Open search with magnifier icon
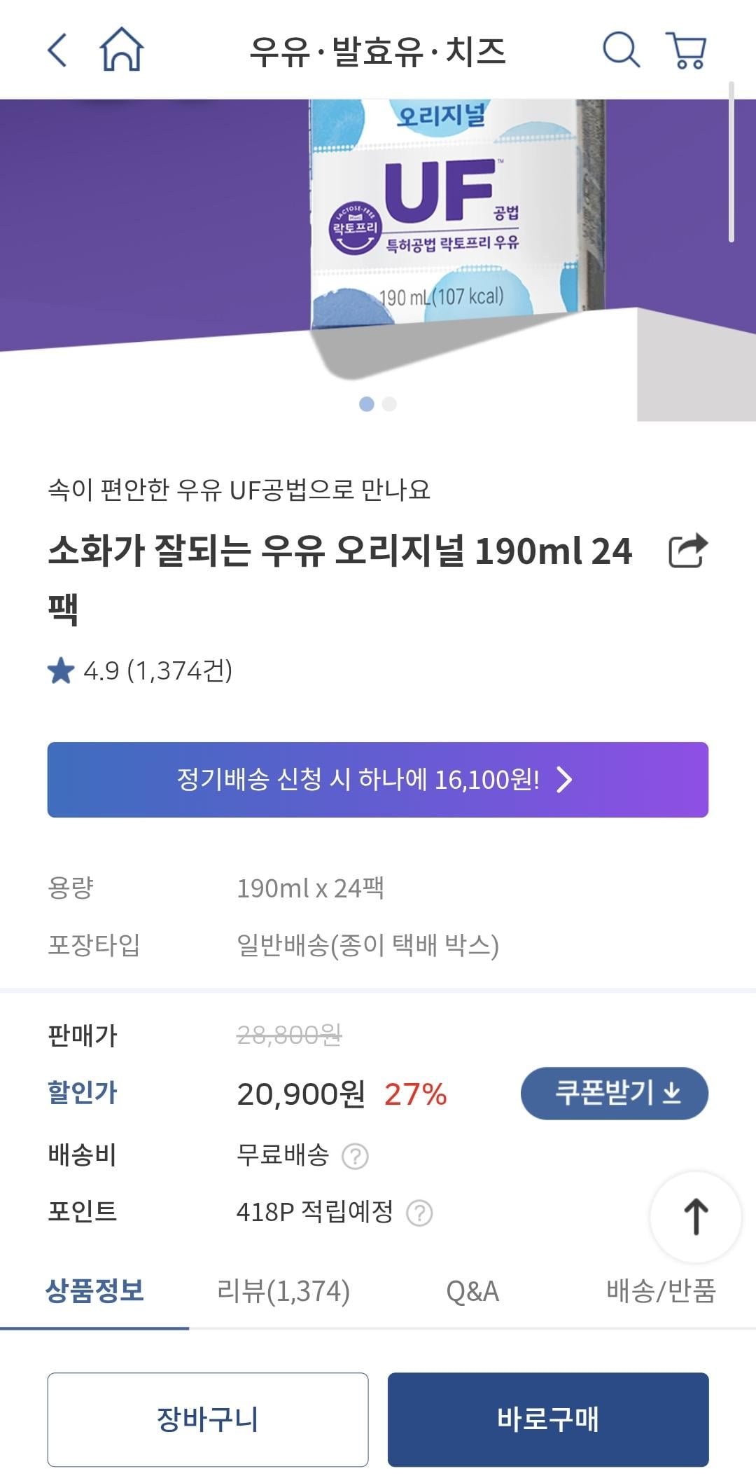 pyautogui.click(x=621, y=50)
